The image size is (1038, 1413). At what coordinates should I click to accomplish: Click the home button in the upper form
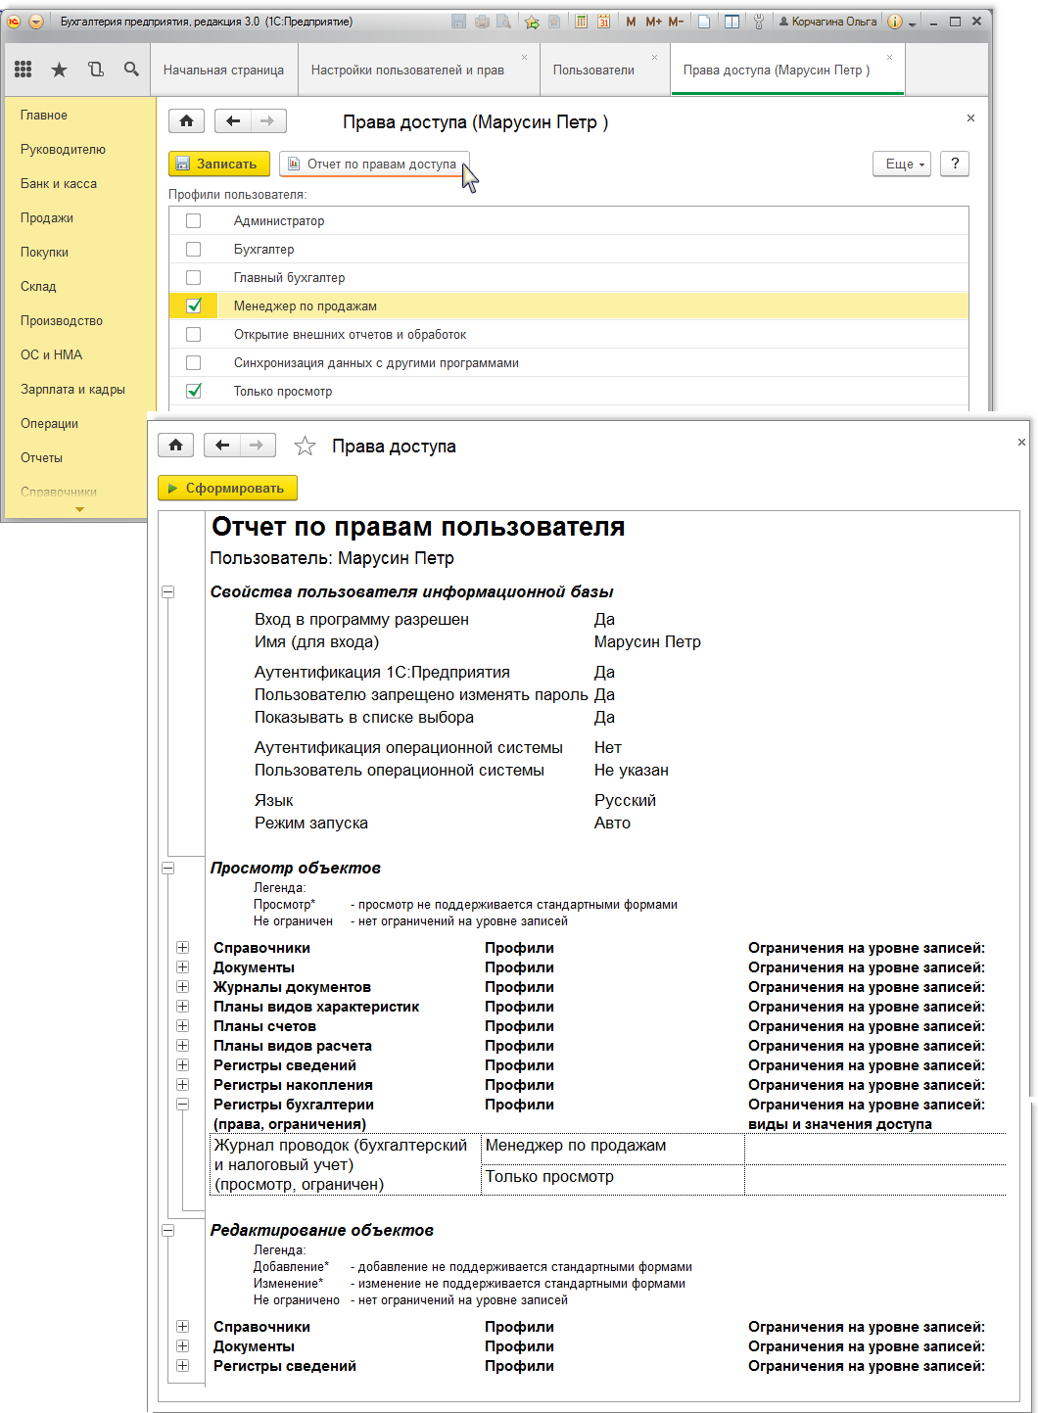[186, 121]
